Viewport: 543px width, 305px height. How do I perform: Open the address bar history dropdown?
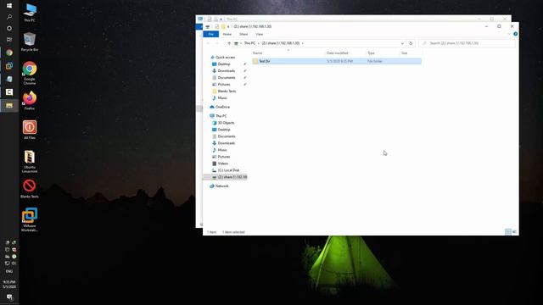[402, 43]
